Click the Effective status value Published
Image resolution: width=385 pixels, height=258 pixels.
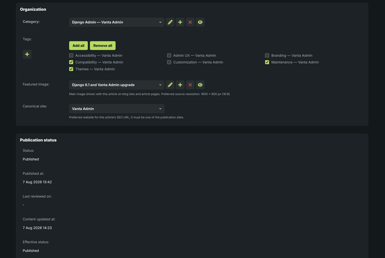31,251
